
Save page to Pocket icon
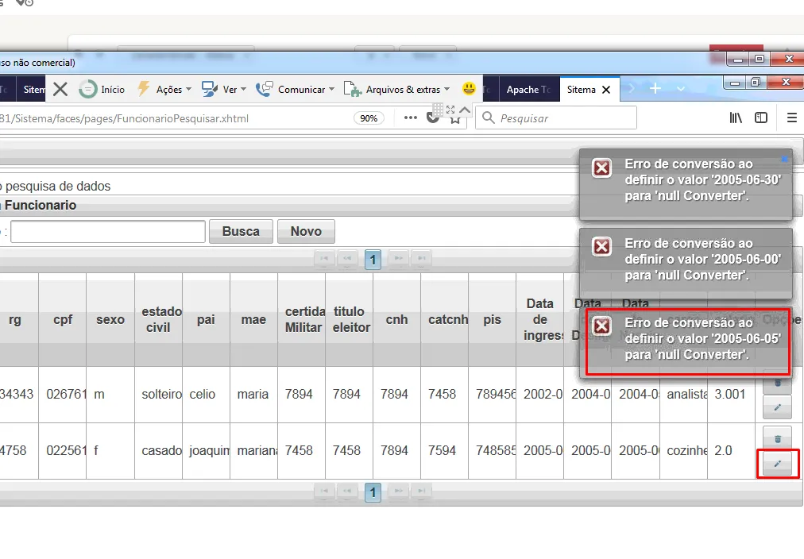(433, 119)
